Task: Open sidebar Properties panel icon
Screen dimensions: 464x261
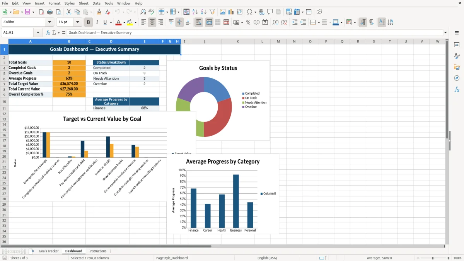Action: tap(457, 45)
